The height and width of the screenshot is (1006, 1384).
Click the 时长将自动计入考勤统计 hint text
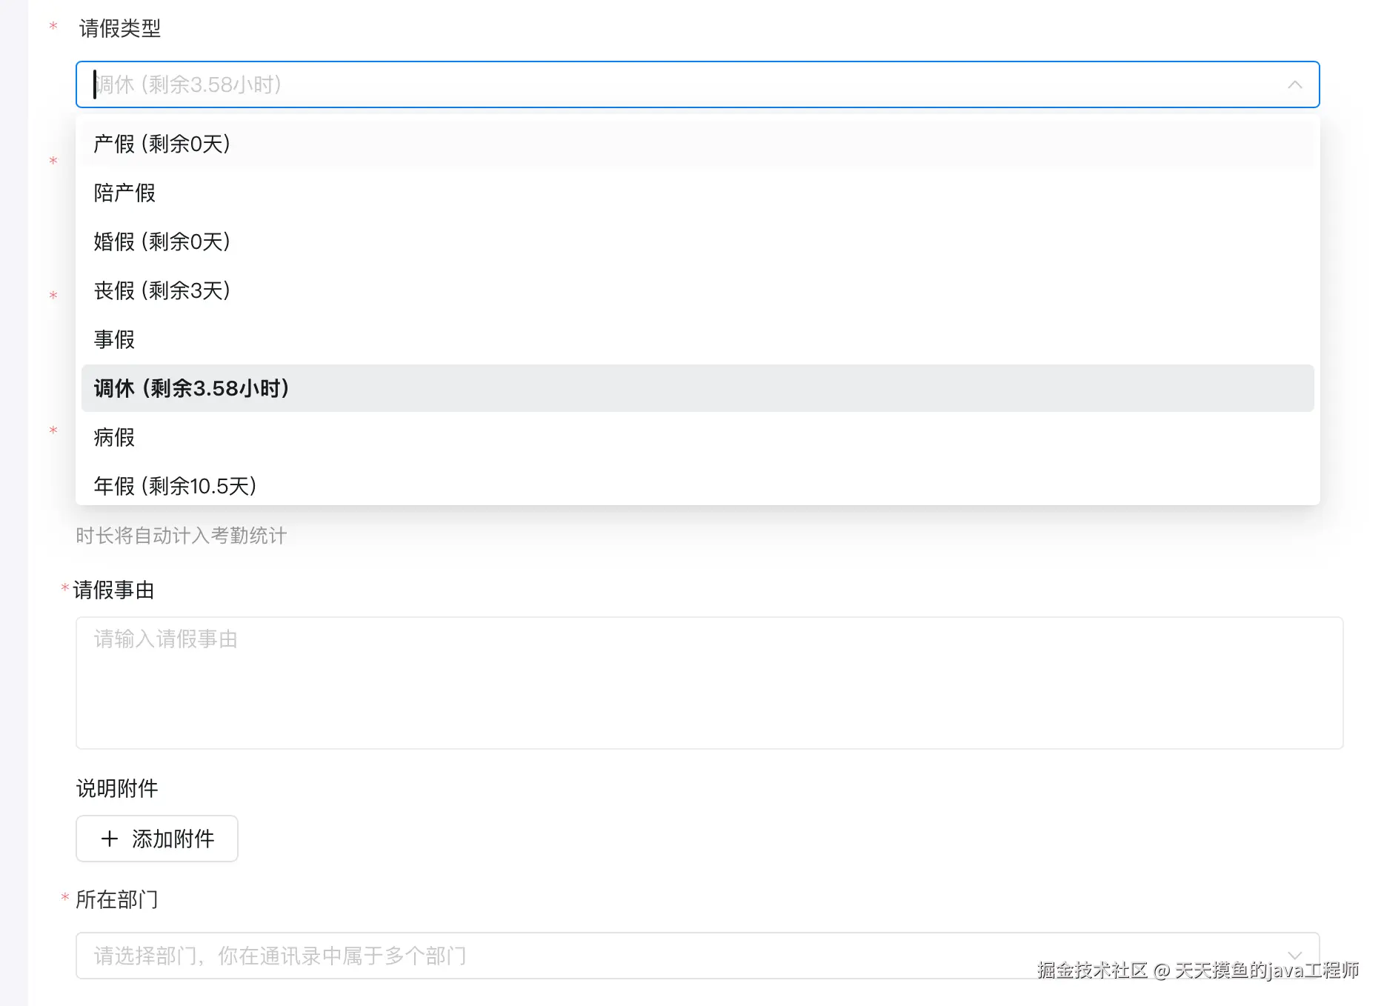point(182,535)
